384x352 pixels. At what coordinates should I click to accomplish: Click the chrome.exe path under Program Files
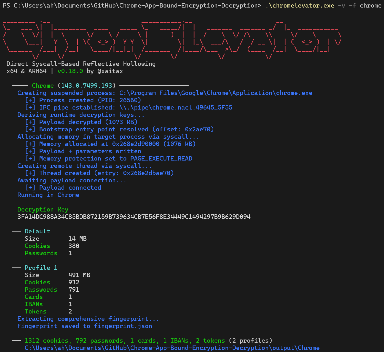coord(216,93)
